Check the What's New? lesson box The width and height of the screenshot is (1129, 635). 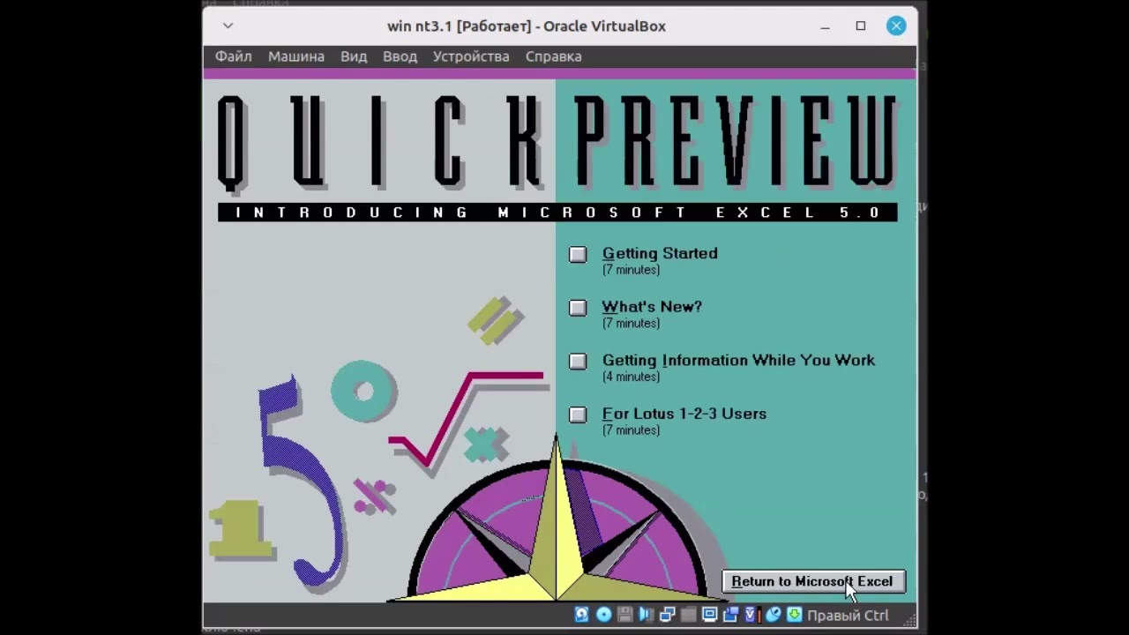click(x=578, y=308)
